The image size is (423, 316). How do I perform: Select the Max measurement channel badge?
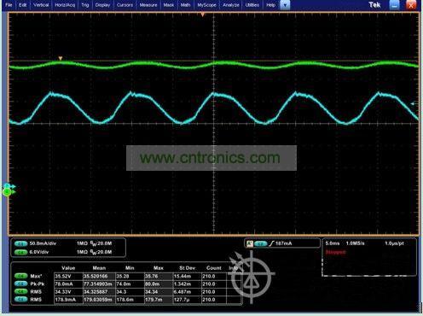coord(20,276)
